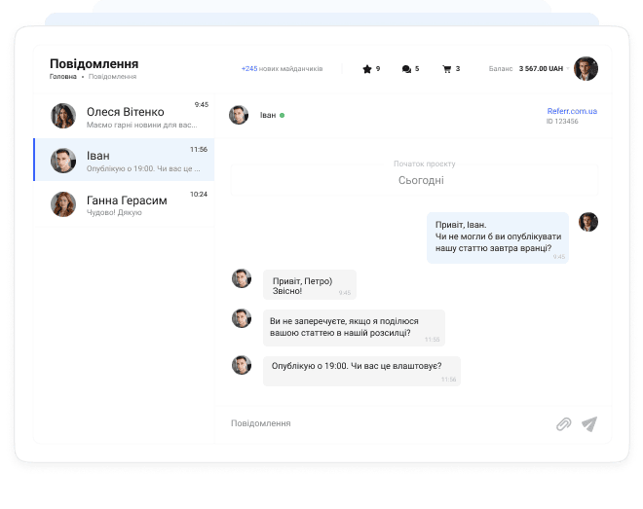Viewport: 643px width, 509px height.
Task: Send message with paper plane icon
Action: 589,423
